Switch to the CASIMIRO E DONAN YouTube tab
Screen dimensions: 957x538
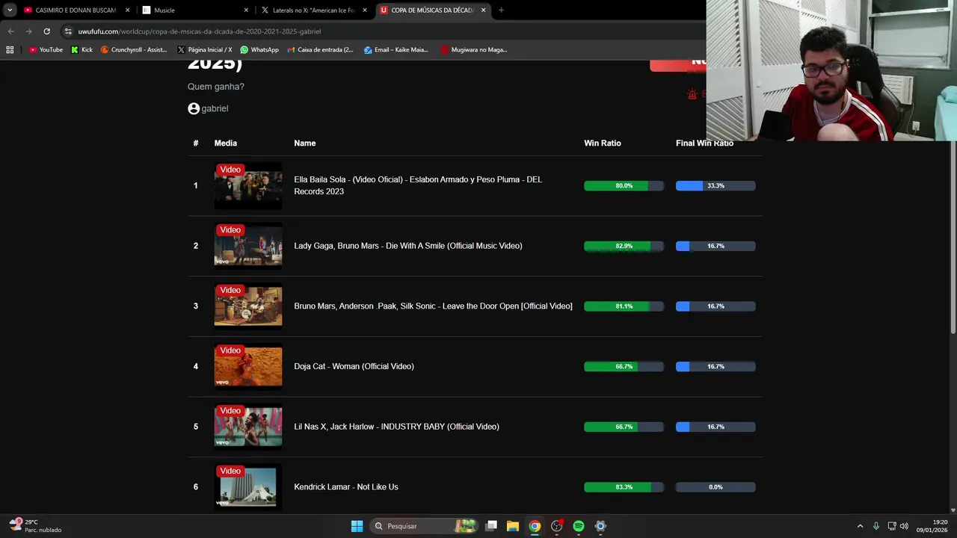point(76,10)
